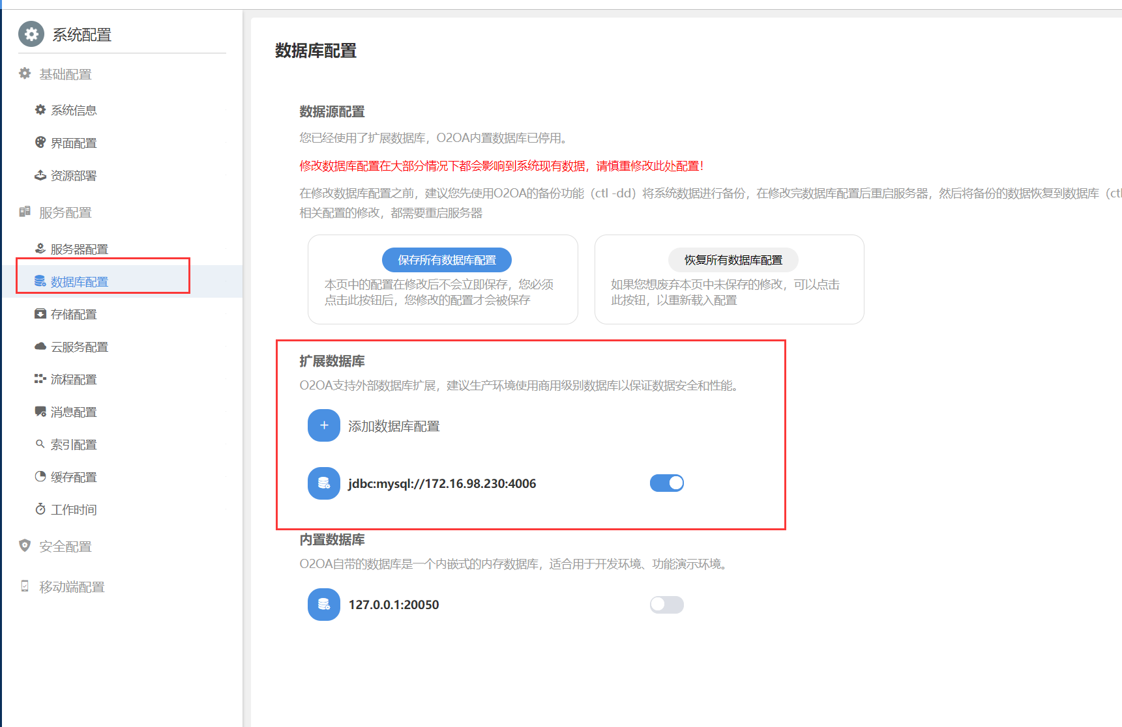Enable the 127.0.0.1:20050 built-in database toggle
The width and height of the screenshot is (1122, 727).
[x=667, y=605]
